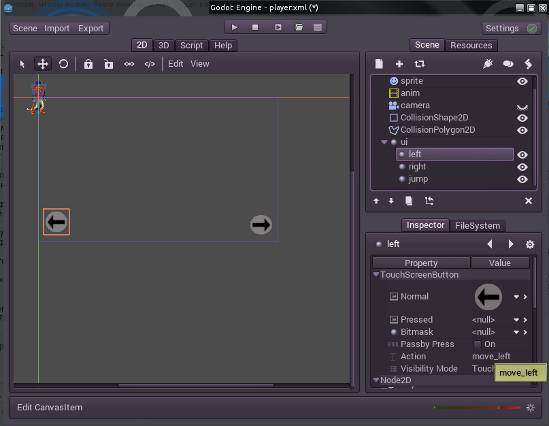This screenshot has height=426, width=549.
Task: Collapse the TouchScreenButton property section
Action: [376, 275]
